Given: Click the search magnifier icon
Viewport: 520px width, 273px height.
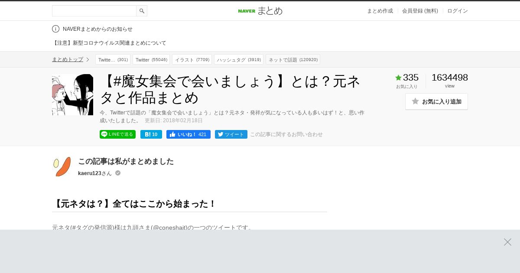Looking at the screenshot, I should [142, 11].
